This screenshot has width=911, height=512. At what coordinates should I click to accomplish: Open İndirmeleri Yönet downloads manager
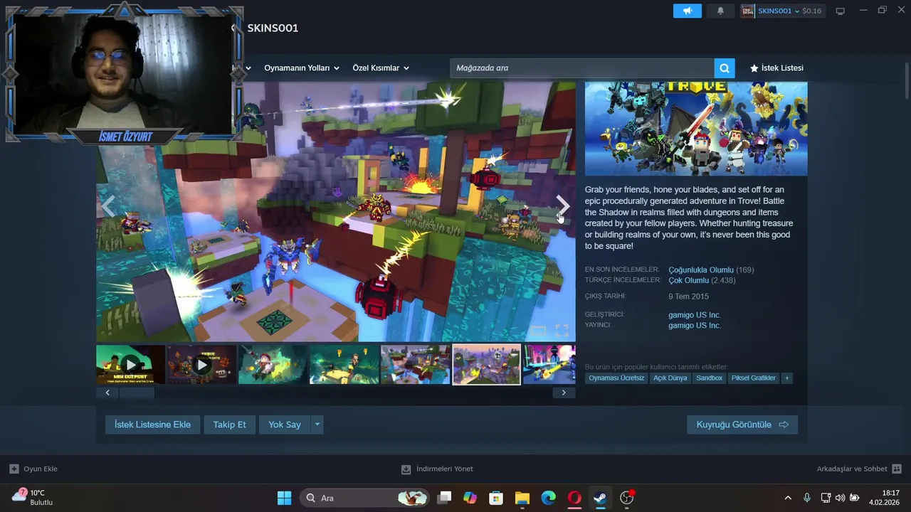point(444,469)
